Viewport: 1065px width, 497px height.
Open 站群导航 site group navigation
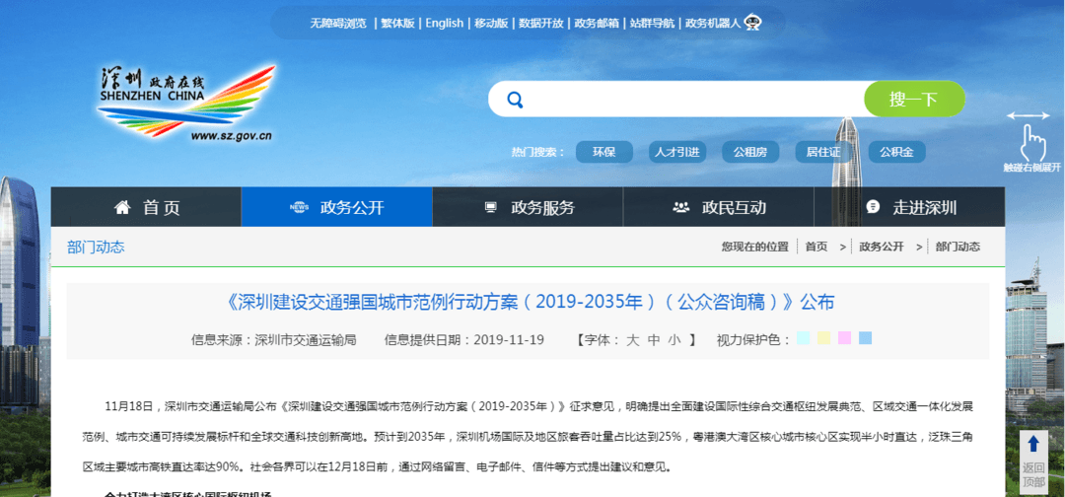coord(652,23)
